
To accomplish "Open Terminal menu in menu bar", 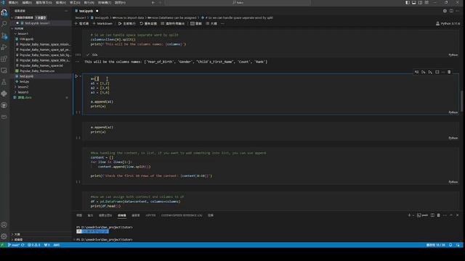I will 105,3.
